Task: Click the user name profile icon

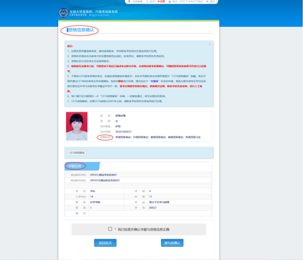Action: (x=147, y=2)
